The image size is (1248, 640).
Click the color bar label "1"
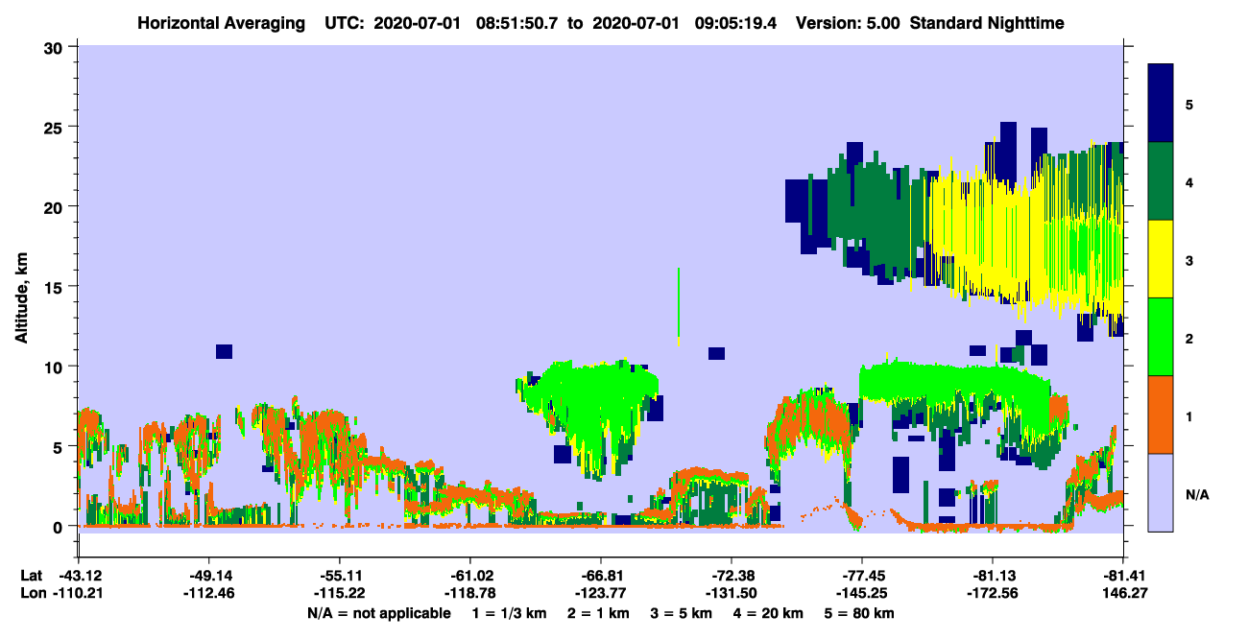1189,415
